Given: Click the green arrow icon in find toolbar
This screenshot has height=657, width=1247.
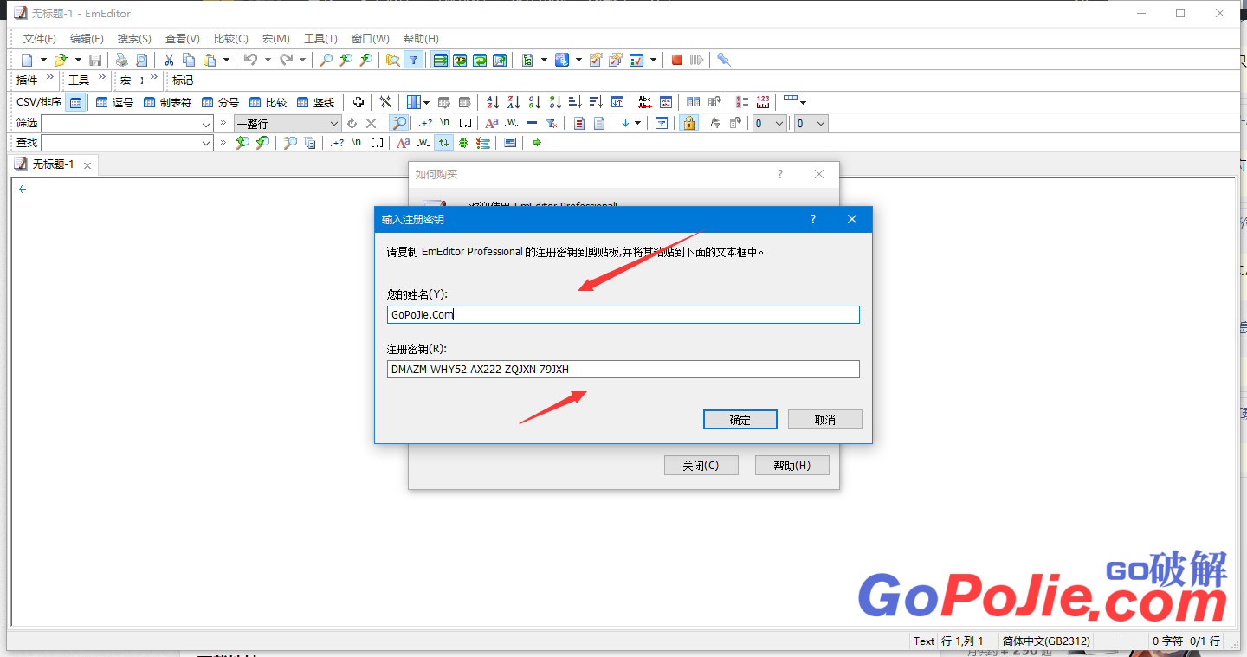Looking at the screenshot, I should click(x=537, y=143).
